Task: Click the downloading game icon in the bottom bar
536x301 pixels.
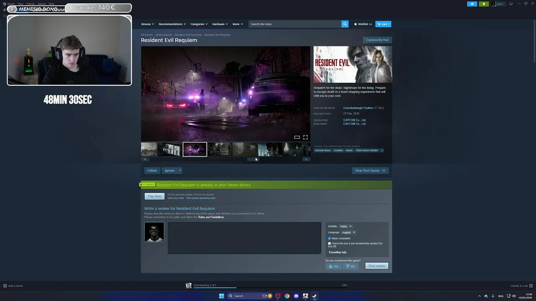Action: click(188, 286)
